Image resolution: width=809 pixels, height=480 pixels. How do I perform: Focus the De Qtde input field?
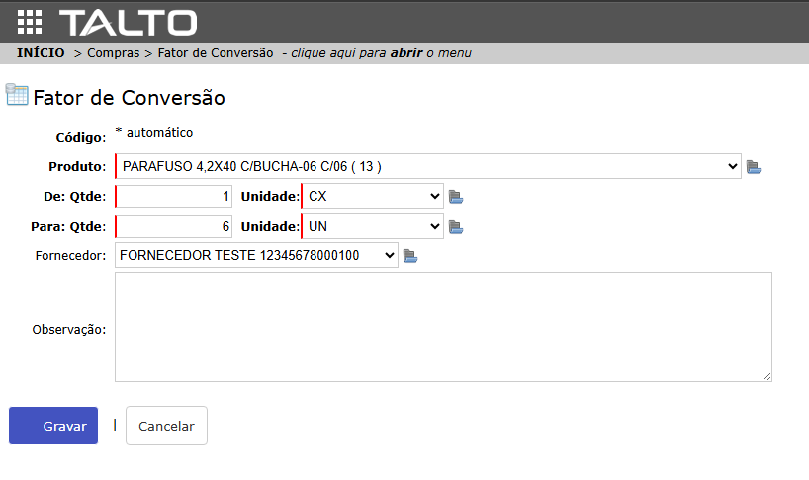point(175,196)
